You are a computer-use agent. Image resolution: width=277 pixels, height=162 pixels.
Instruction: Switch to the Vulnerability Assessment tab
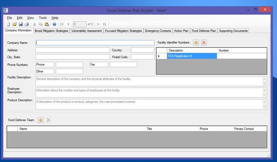[87, 31]
